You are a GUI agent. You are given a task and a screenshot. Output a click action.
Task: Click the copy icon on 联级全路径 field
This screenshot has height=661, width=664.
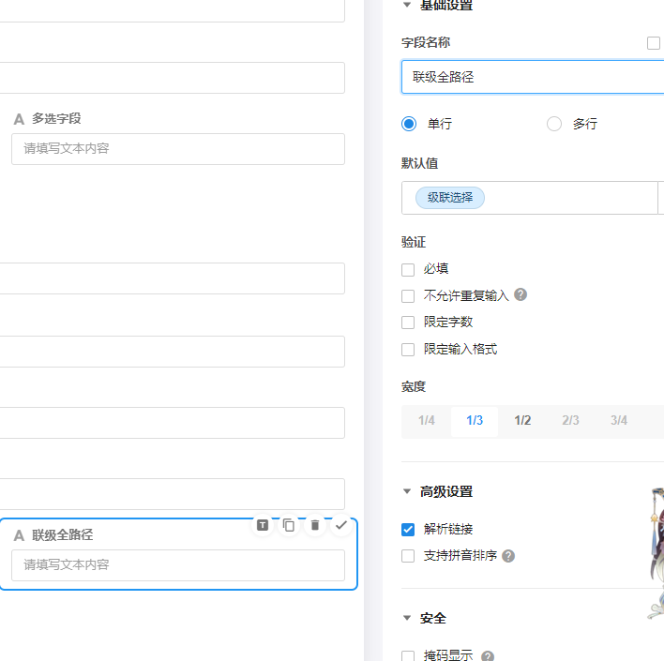(289, 525)
